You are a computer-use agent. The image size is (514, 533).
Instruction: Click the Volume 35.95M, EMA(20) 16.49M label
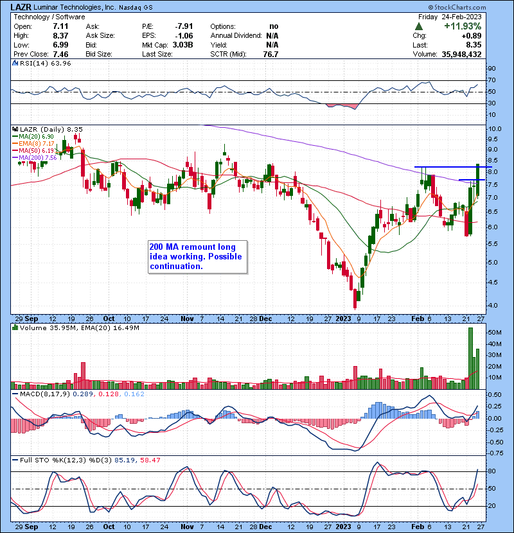(x=79, y=328)
